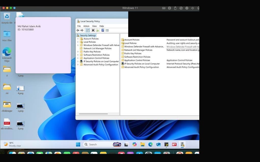260x162 pixels.
Task: Click the Export List toolbar icon
Action: [97, 30]
